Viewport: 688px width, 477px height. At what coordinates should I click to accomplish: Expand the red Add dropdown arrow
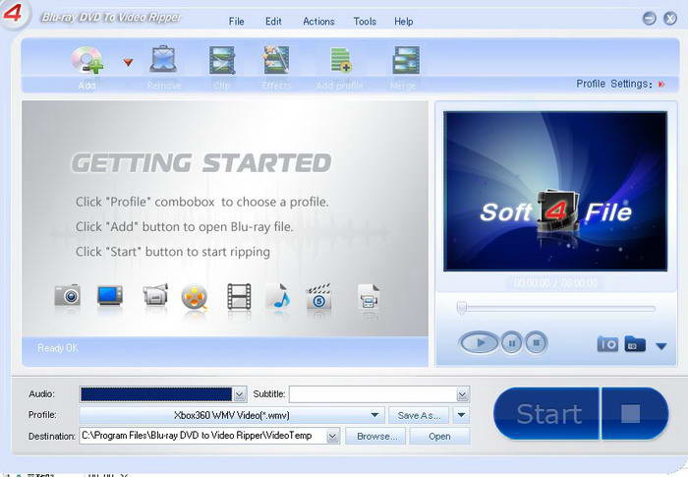(128, 62)
